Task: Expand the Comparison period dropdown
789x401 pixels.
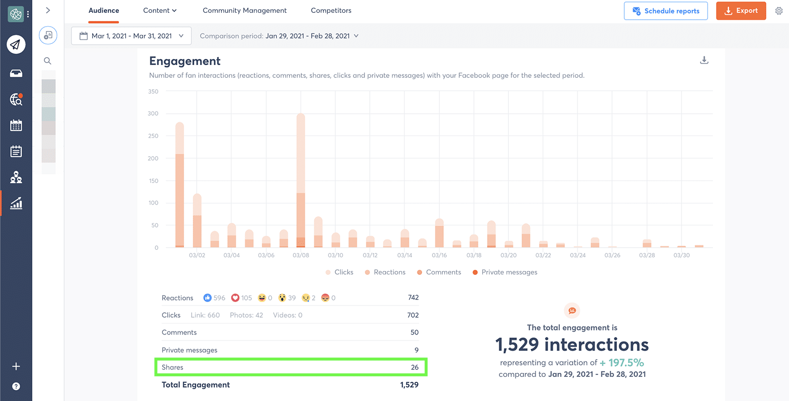Action: coord(279,36)
